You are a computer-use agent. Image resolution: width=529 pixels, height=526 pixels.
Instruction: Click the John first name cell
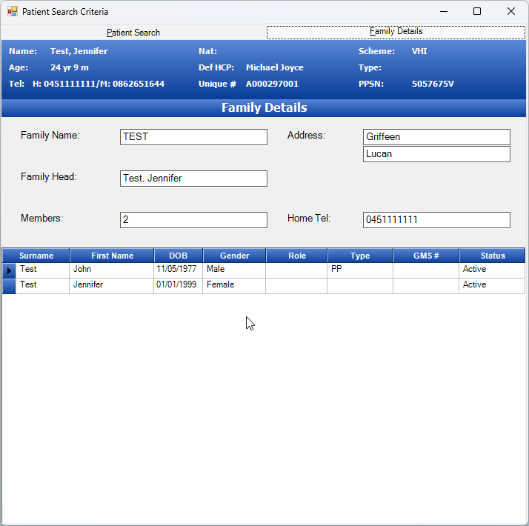pos(111,270)
